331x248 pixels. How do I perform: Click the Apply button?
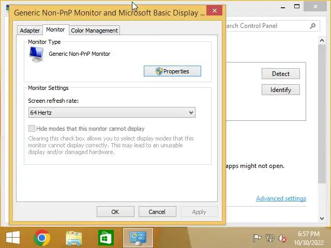(x=199, y=211)
